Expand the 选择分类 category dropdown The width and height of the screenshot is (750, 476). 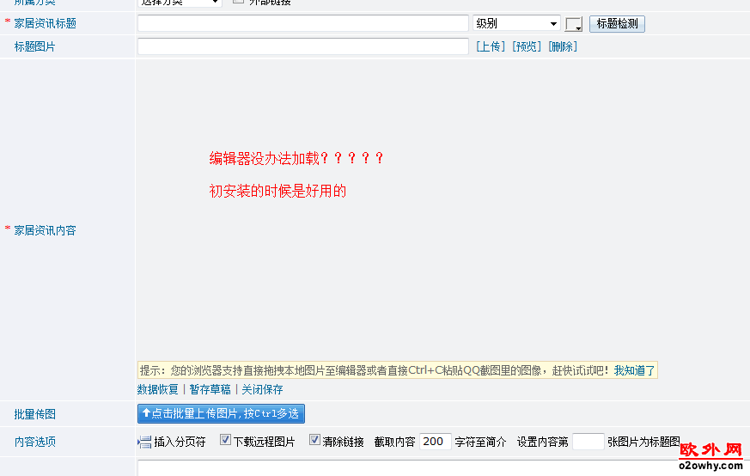[x=180, y=2]
